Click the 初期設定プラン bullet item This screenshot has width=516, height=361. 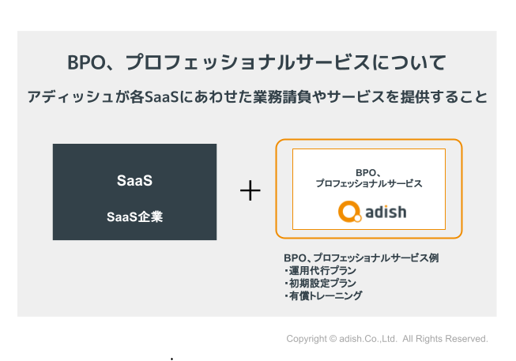tap(320, 283)
